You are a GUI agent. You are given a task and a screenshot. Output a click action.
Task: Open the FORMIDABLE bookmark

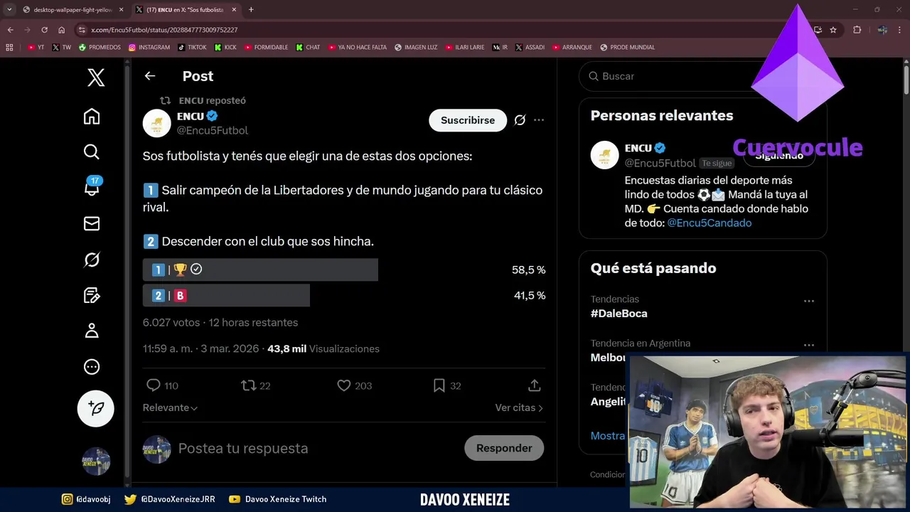[x=266, y=48]
